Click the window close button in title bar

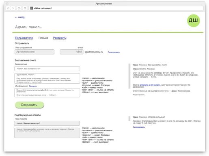[x=7, y=4]
